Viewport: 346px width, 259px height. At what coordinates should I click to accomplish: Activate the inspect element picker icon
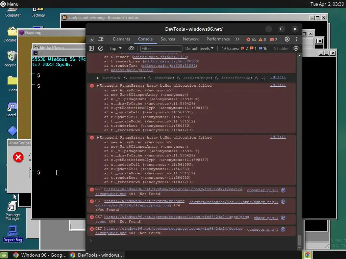coord(91,39)
